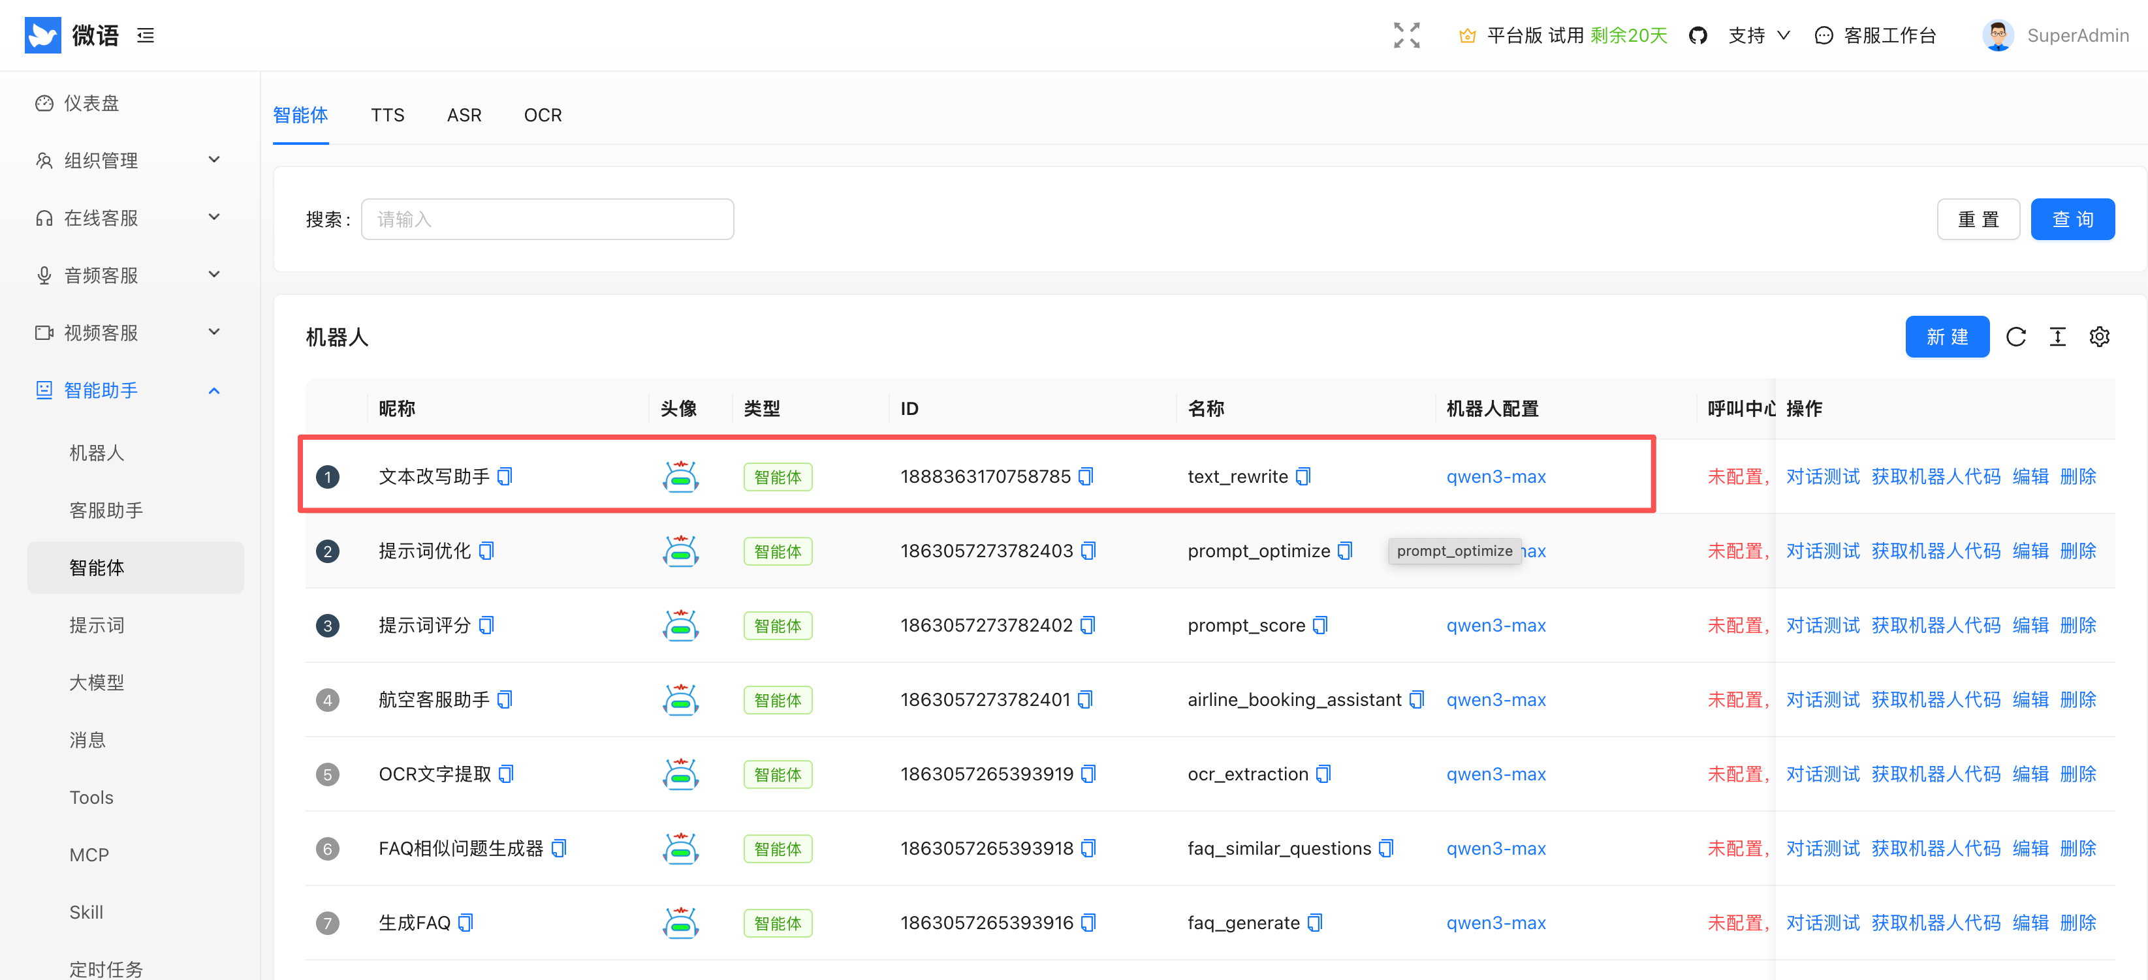Copy 生成FAQ nickname with its copy icon
The width and height of the screenshot is (2148, 980).
[x=466, y=922]
